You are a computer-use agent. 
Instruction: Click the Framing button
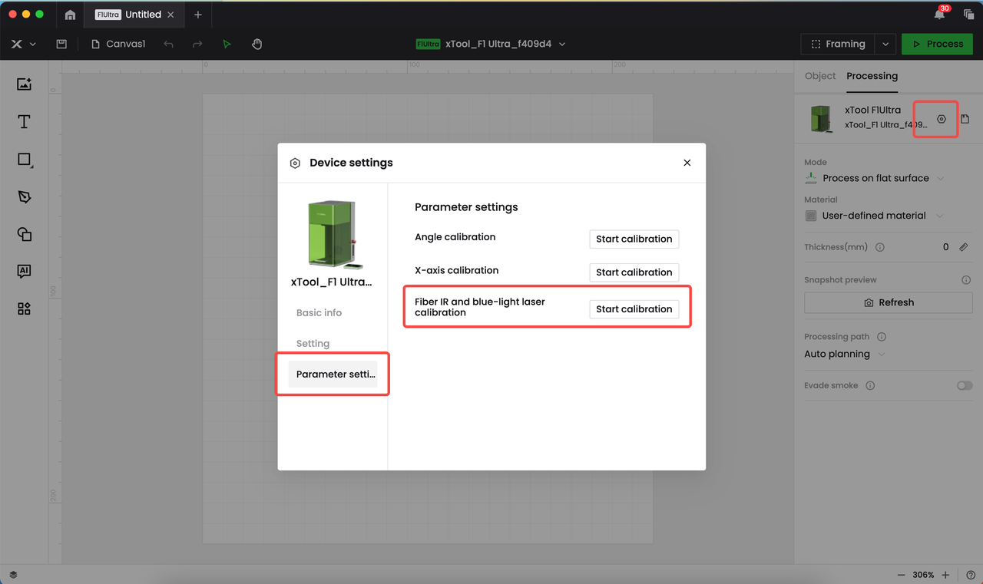click(839, 44)
